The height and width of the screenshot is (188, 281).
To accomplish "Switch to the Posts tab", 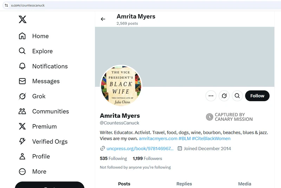I will (124, 184).
